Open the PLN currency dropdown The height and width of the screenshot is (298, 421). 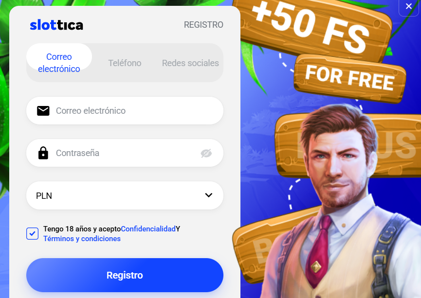(125, 195)
